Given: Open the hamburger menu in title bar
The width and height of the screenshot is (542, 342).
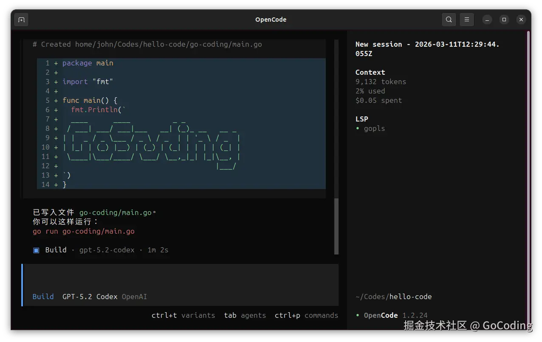Looking at the screenshot, I should tap(467, 20).
